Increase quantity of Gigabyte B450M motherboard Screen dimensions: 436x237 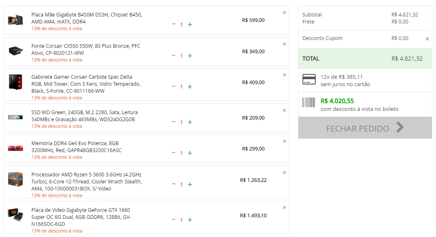[x=190, y=24]
